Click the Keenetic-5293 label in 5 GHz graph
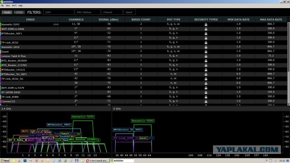Image resolution: width=290 pixels, height=163 pixels. [143, 121]
